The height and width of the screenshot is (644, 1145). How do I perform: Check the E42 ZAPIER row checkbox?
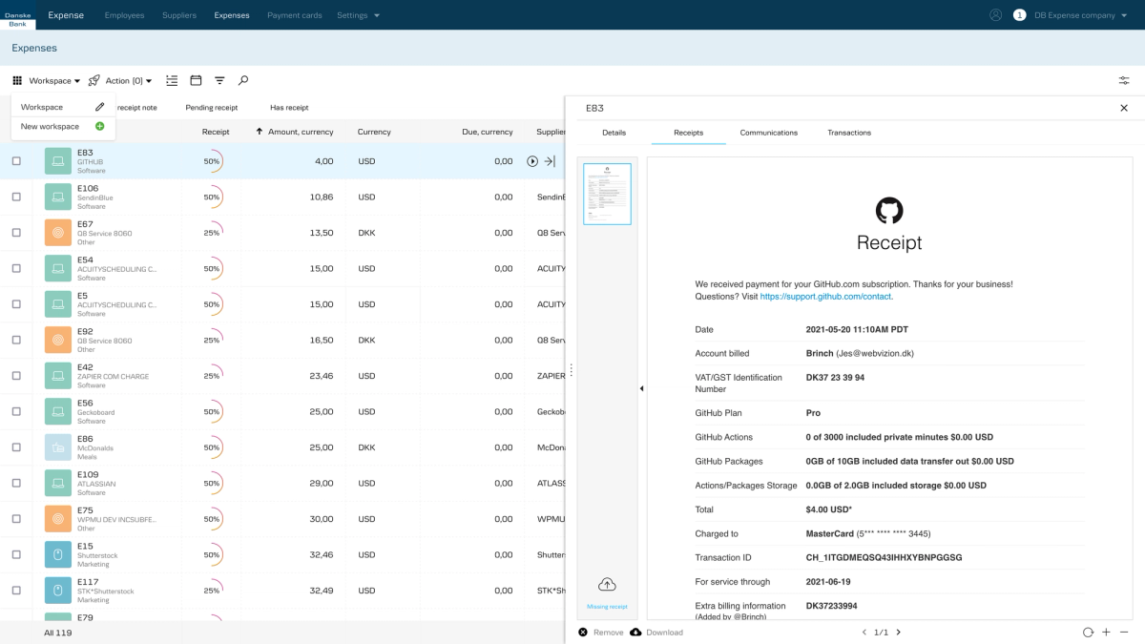coord(16,376)
